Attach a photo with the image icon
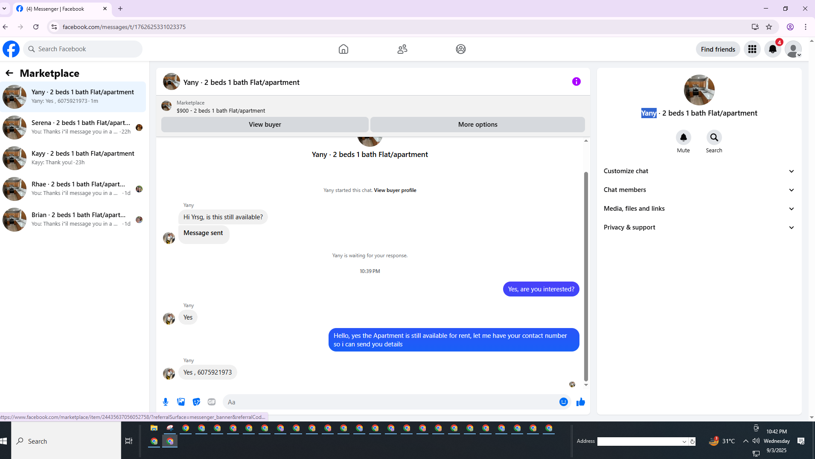Image resolution: width=815 pixels, height=459 pixels. point(181,402)
